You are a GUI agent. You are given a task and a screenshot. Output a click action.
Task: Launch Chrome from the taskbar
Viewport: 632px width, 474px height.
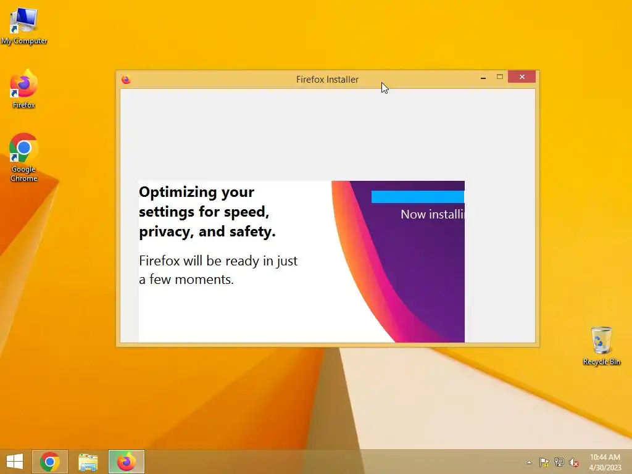(50, 462)
